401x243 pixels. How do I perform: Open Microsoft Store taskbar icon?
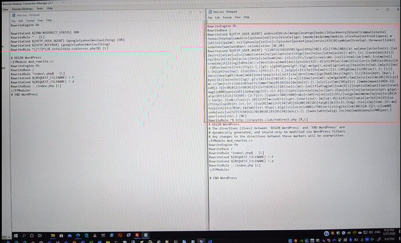point(62,235)
